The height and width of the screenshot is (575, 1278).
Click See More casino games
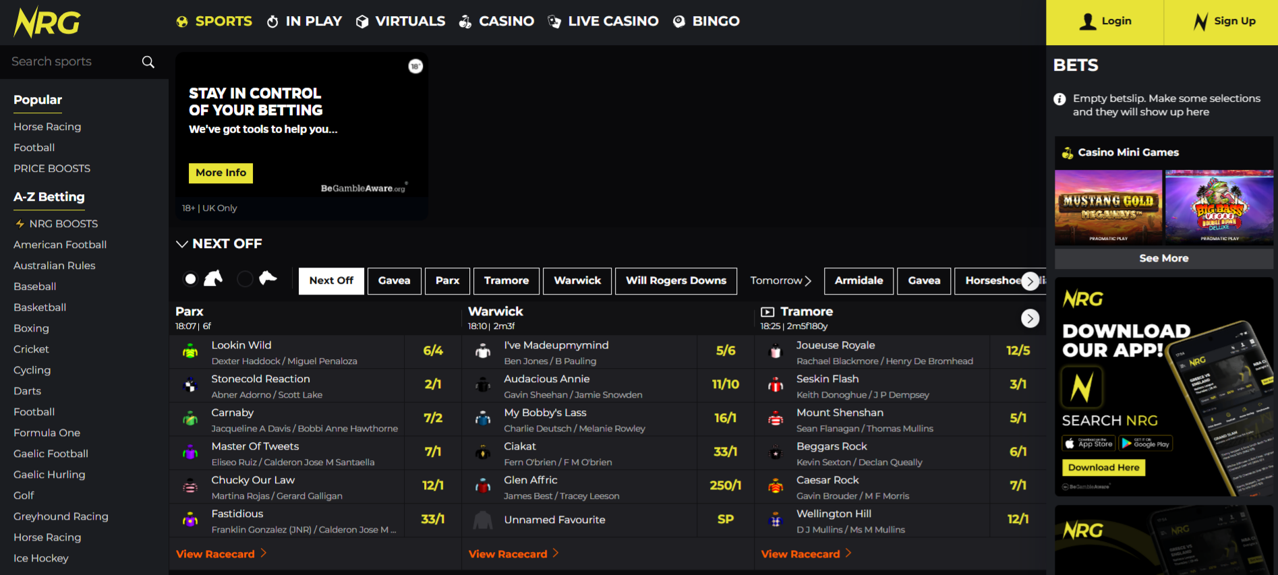tap(1164, 258)
